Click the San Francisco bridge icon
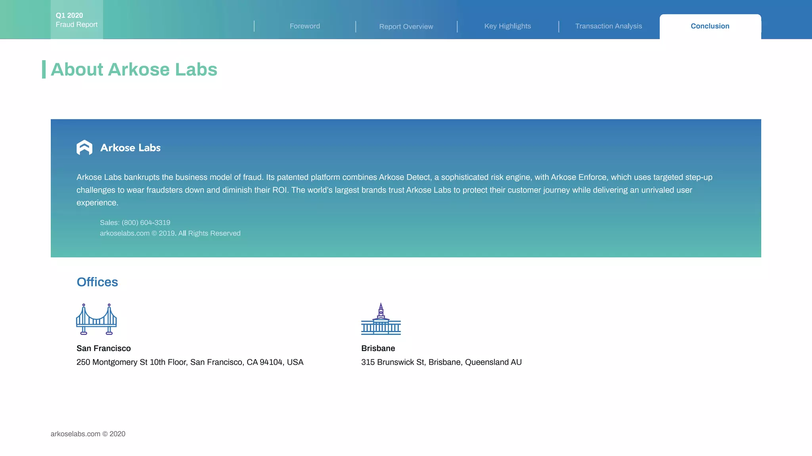Image resolution: width=812 pixels, height=456 pixels. click(96, 319)
